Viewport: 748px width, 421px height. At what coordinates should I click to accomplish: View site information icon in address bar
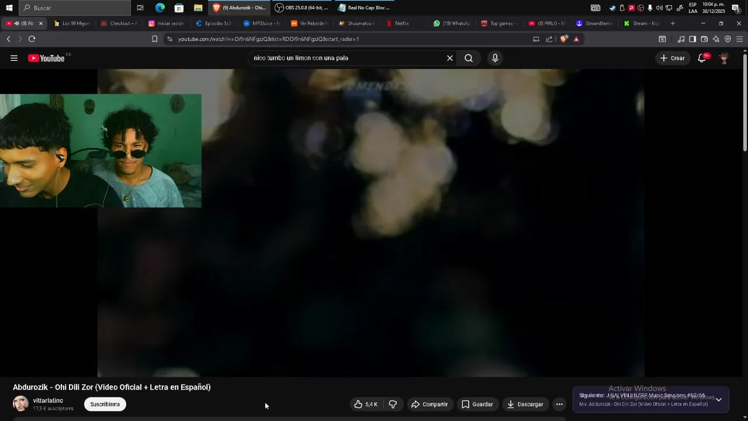pyautogui.click(x=169, y=39)
